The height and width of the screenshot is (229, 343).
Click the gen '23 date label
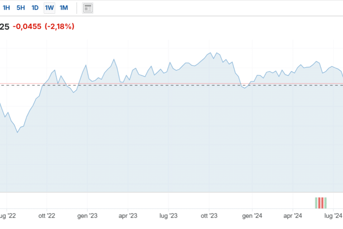[x=88, y=216]
